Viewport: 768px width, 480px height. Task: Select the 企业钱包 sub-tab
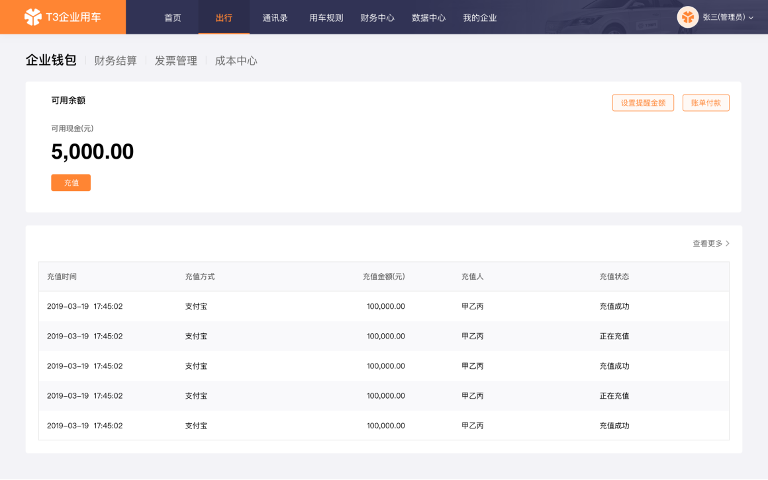[51, 60]
